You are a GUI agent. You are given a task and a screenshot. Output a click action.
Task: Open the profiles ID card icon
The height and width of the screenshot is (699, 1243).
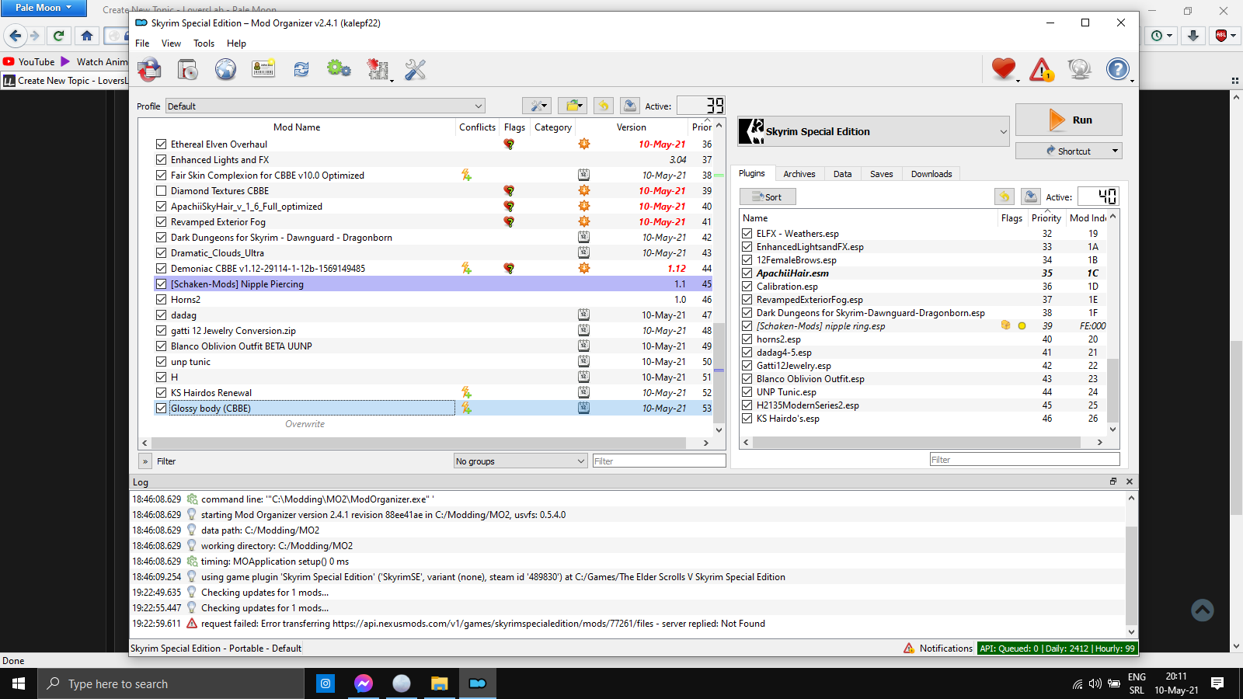[263, 70]
